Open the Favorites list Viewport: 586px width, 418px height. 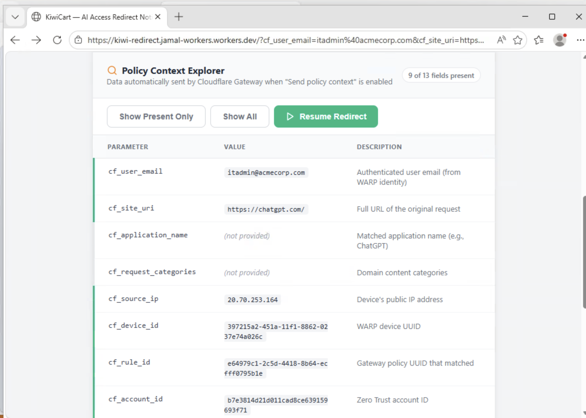tap(539, 40)
